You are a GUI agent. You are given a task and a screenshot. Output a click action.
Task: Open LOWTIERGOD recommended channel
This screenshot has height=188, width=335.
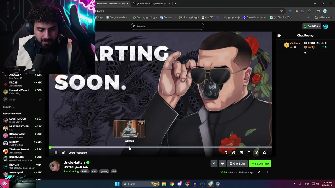22,120
